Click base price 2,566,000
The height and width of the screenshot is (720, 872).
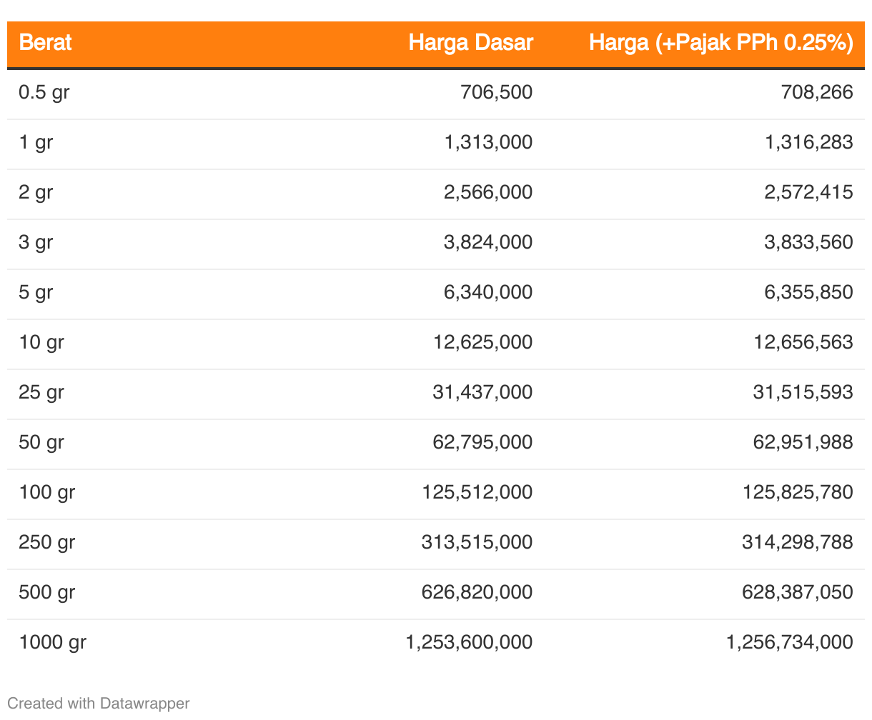tap(488, 192)
